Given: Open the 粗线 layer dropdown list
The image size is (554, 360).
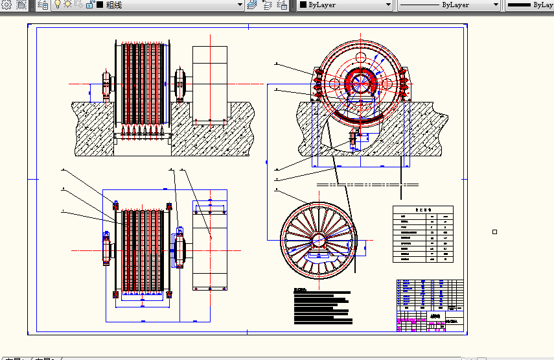Looking at the screenshot, I should [x=240, y=5].
